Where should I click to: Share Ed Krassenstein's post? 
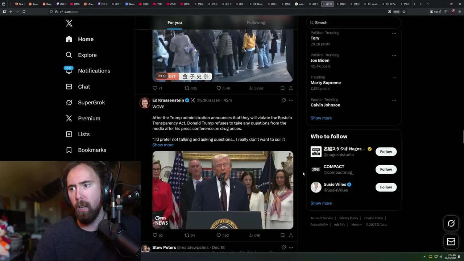pyautogui.click(x=291, y=235)
